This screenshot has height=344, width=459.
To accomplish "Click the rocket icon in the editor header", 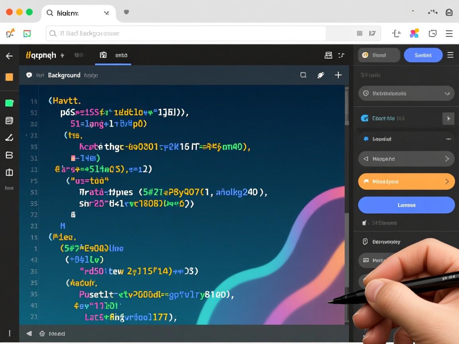I will click(321, 75).
